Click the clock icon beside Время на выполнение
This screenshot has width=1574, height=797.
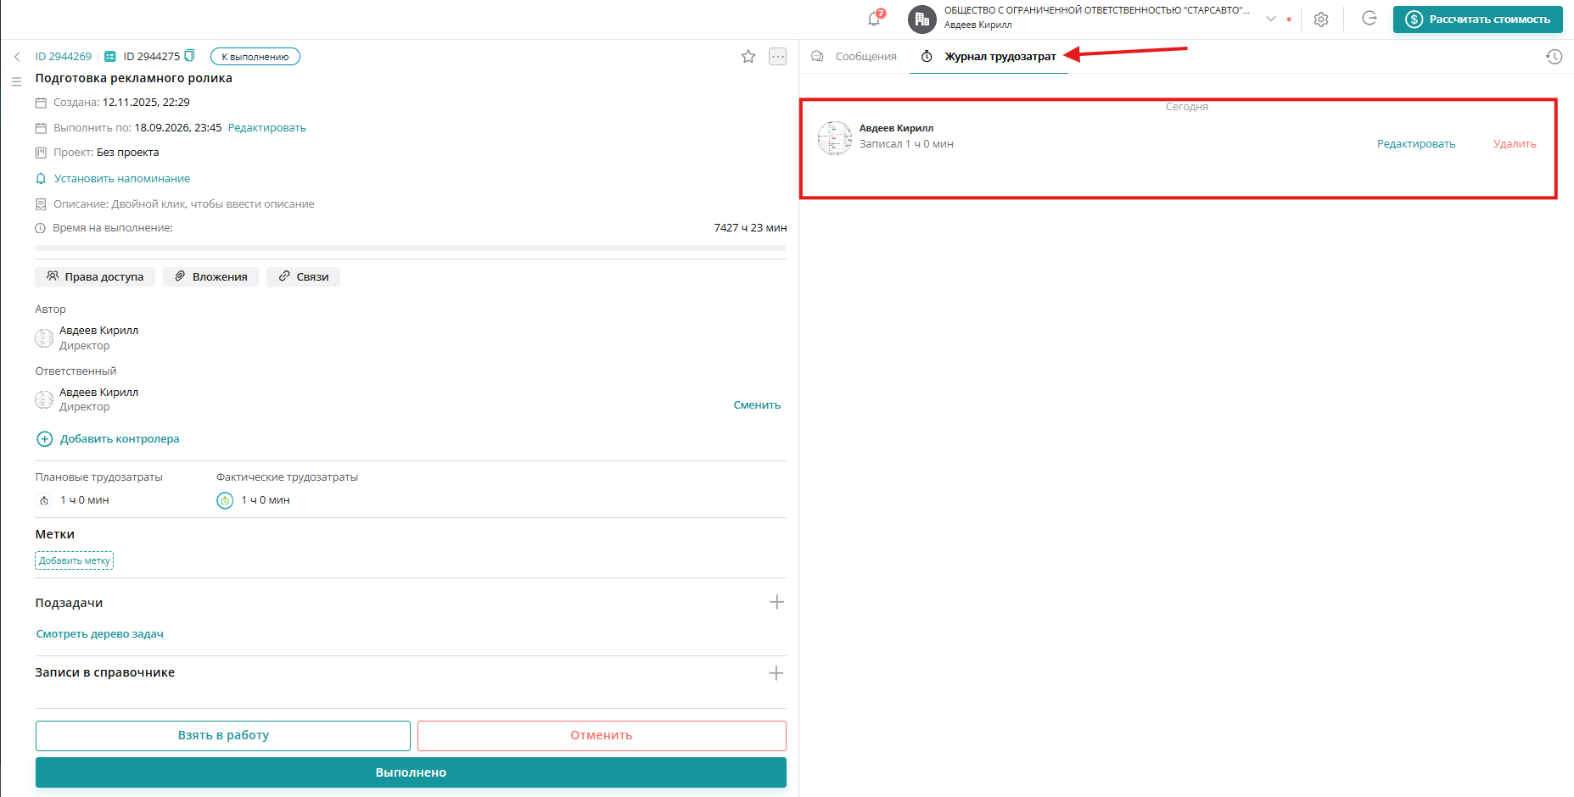click(x=40, y=228)
